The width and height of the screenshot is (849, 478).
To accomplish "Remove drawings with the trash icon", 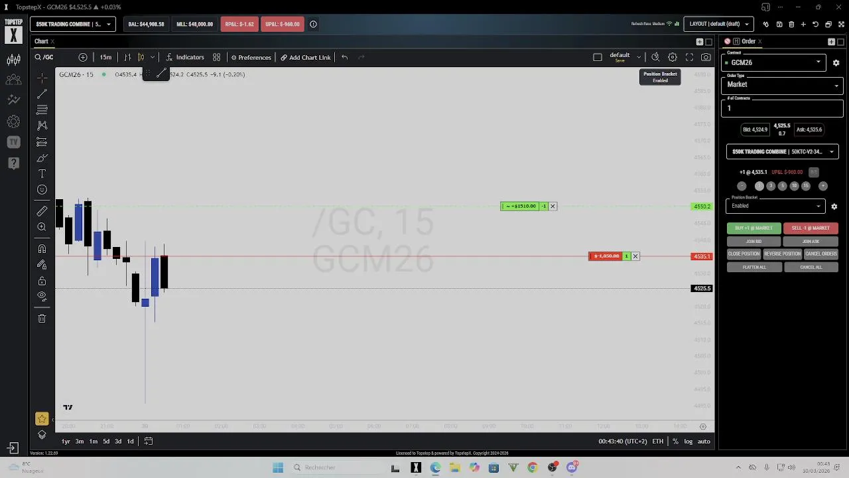I will click(42, 319).
